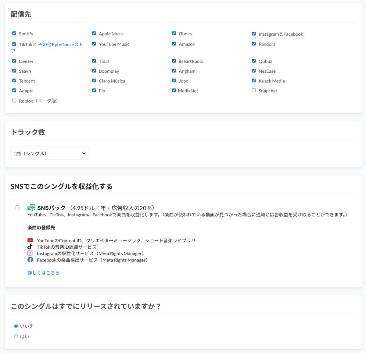Enable the Snapchat checkbox
This screenshot has width=366, height=353.
[254, 90]
